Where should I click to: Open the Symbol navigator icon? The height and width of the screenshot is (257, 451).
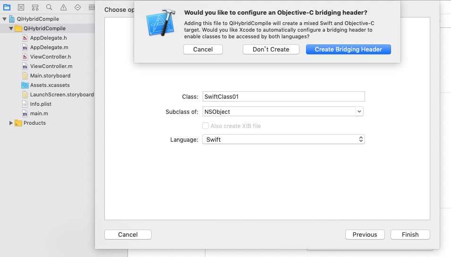pos(35,7)
